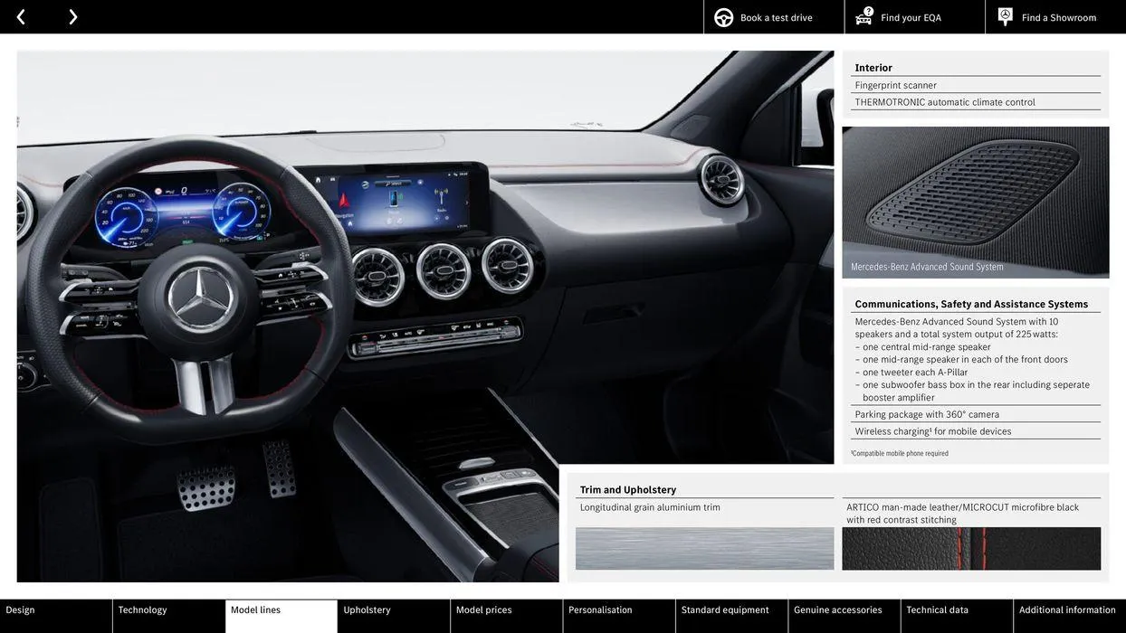Open the Mercedes-Benz Advanced Sound System image
The image size is (1126, 633).
point(976,202)
